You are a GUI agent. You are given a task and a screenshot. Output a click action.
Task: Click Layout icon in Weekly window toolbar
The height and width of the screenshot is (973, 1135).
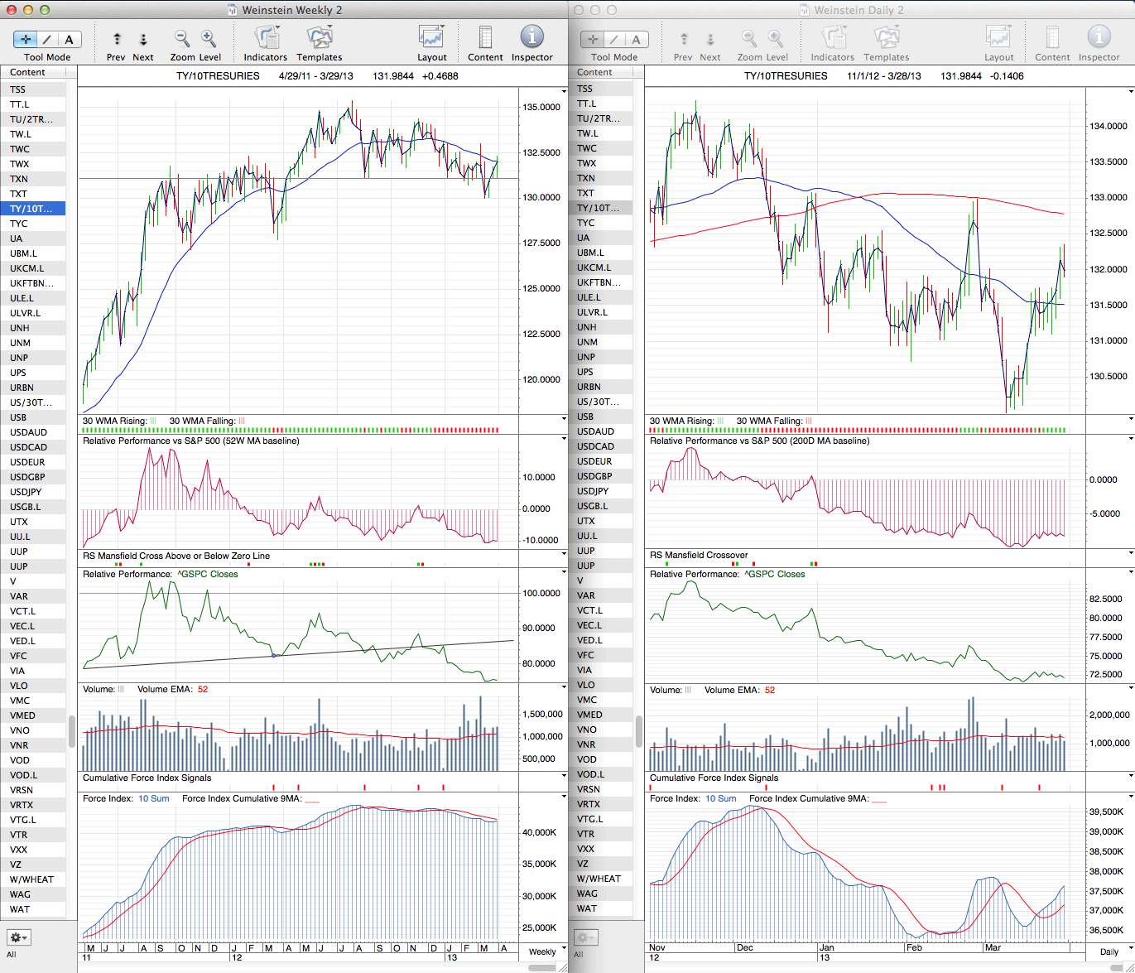click(x=431, y=38)
